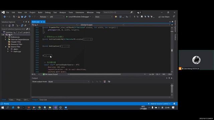This screenshot has height=120, width=214.
Task: Open the Tools menu
Action: 71,12
